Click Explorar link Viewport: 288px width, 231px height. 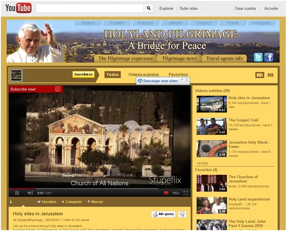tap(166, 9)
